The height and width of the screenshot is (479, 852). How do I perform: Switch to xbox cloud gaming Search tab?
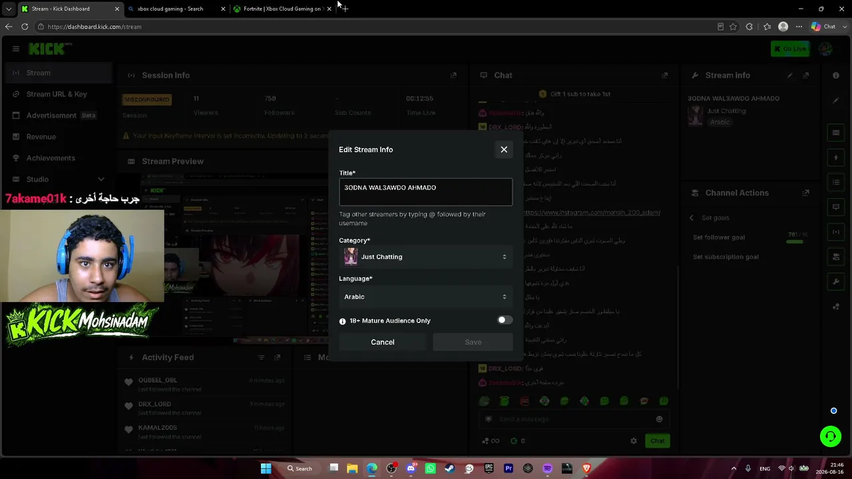(176, 9)
